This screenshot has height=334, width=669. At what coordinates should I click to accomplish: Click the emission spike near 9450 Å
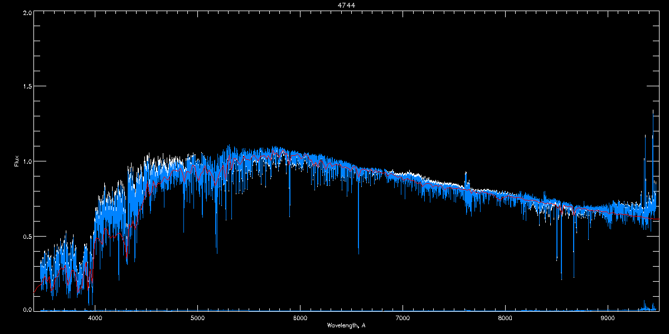653,156
